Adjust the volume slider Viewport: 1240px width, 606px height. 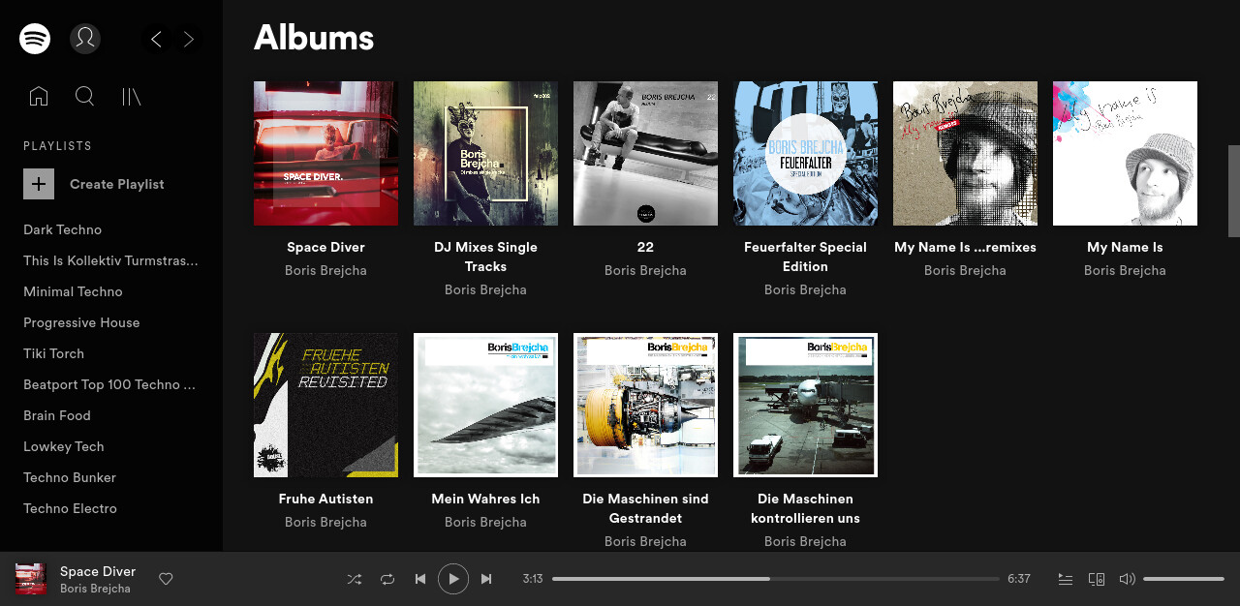point(1184,579)
